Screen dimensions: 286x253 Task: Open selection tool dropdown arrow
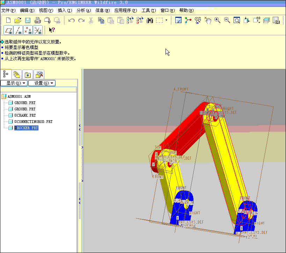click(166, 20)
